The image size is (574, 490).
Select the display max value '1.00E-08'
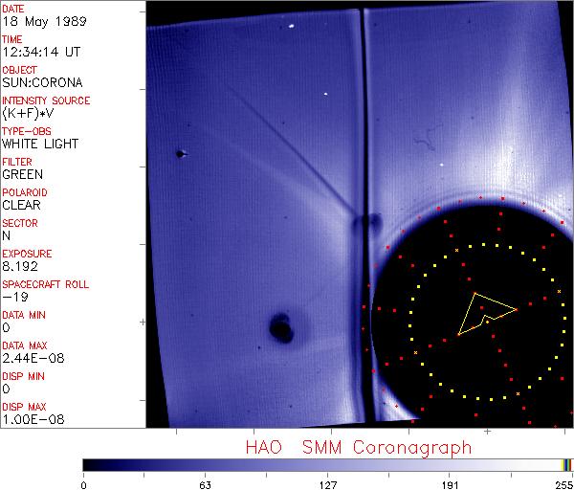point(33,419)
